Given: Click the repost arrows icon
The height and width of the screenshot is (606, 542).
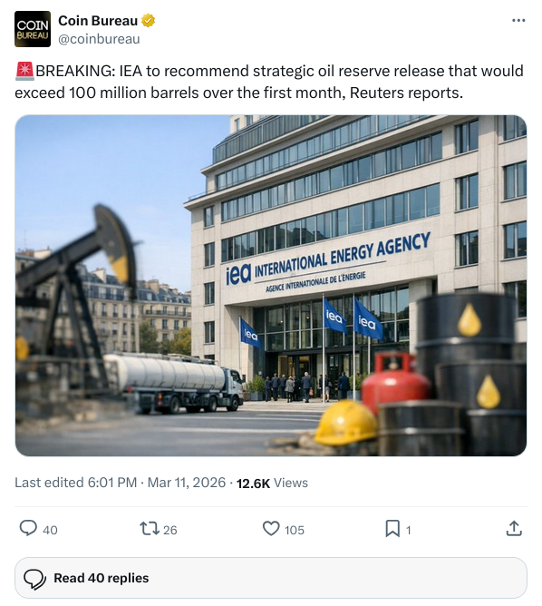Looking at the screenshot, I should tap(150, 528).
